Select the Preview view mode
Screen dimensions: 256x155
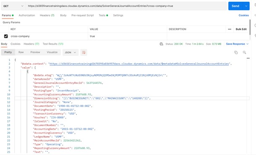35,52
